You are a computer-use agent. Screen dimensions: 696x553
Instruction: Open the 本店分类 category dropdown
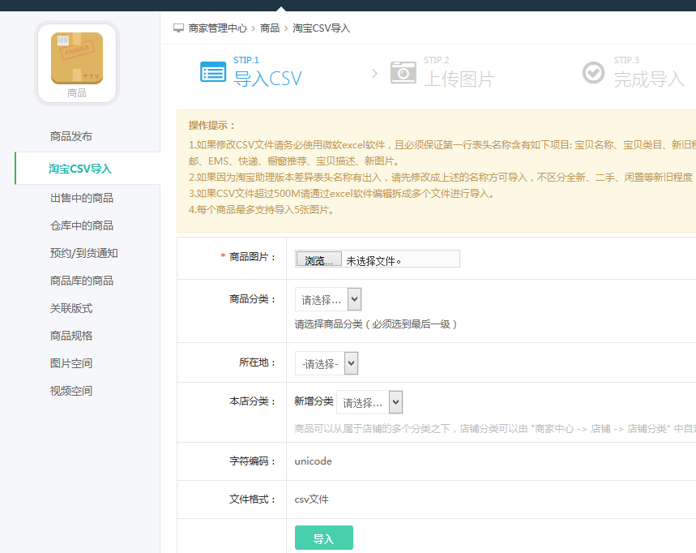(369, 402)
